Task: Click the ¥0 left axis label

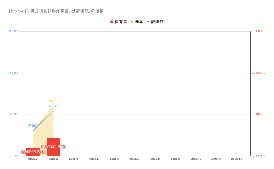Action: (16, 156)
